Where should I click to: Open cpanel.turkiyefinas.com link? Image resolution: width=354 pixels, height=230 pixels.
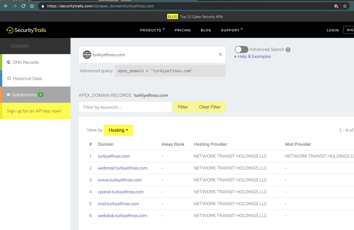point(121,192)
